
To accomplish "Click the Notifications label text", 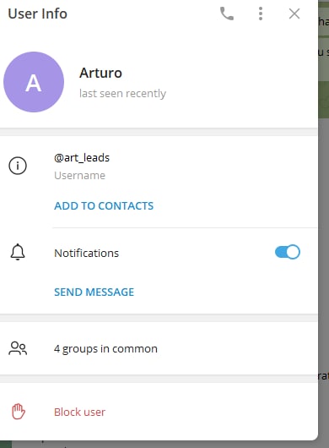I will 86,253.
